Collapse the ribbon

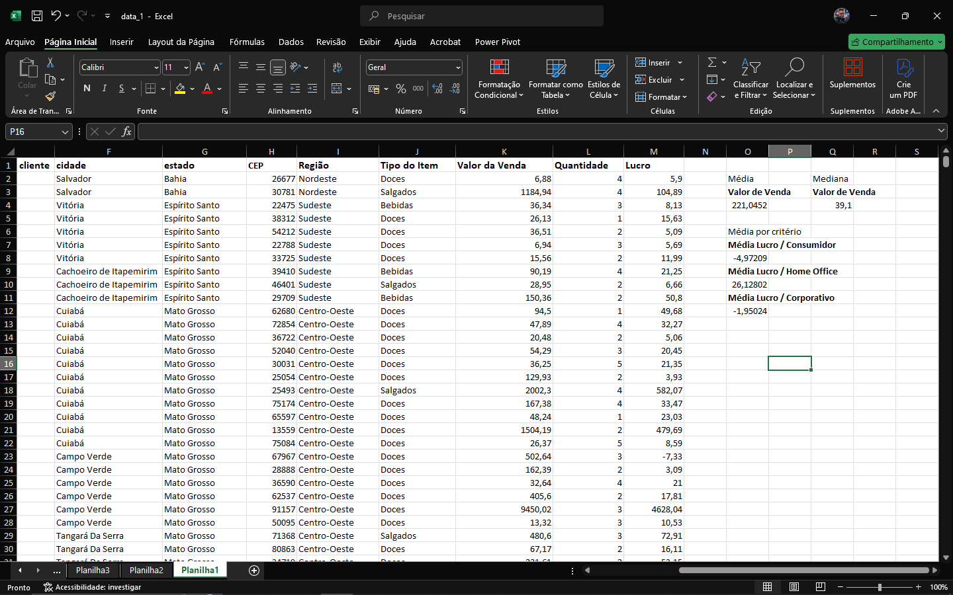coord(936,111)
